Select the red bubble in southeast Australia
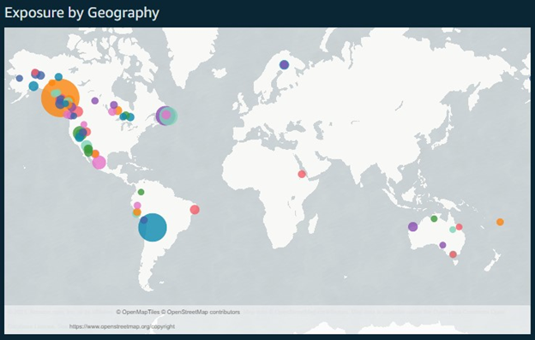This screenshot has height=340, width=535. 453,254
